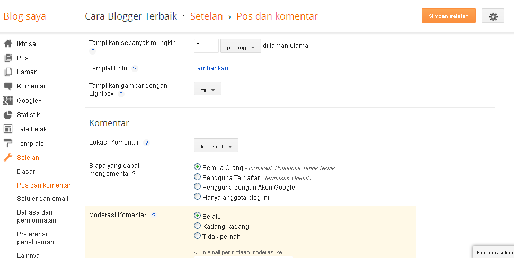
Task: Click the Template paint roller icon
Action: [x=8, y=143]
